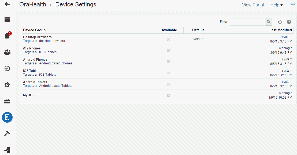Open the hammer tools sidebar icon
Image resolution: width=297 pixels, height=155 pixels.
7,134
